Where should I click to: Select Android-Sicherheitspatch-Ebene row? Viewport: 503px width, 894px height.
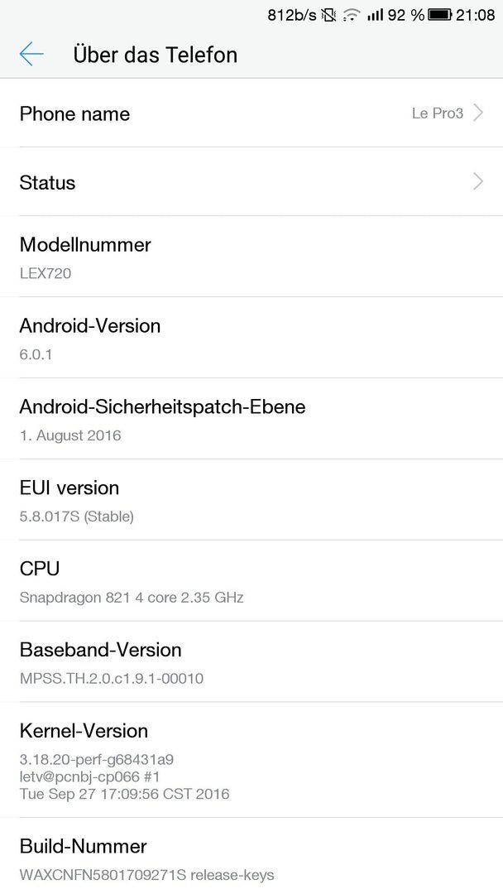click(251, 419)
